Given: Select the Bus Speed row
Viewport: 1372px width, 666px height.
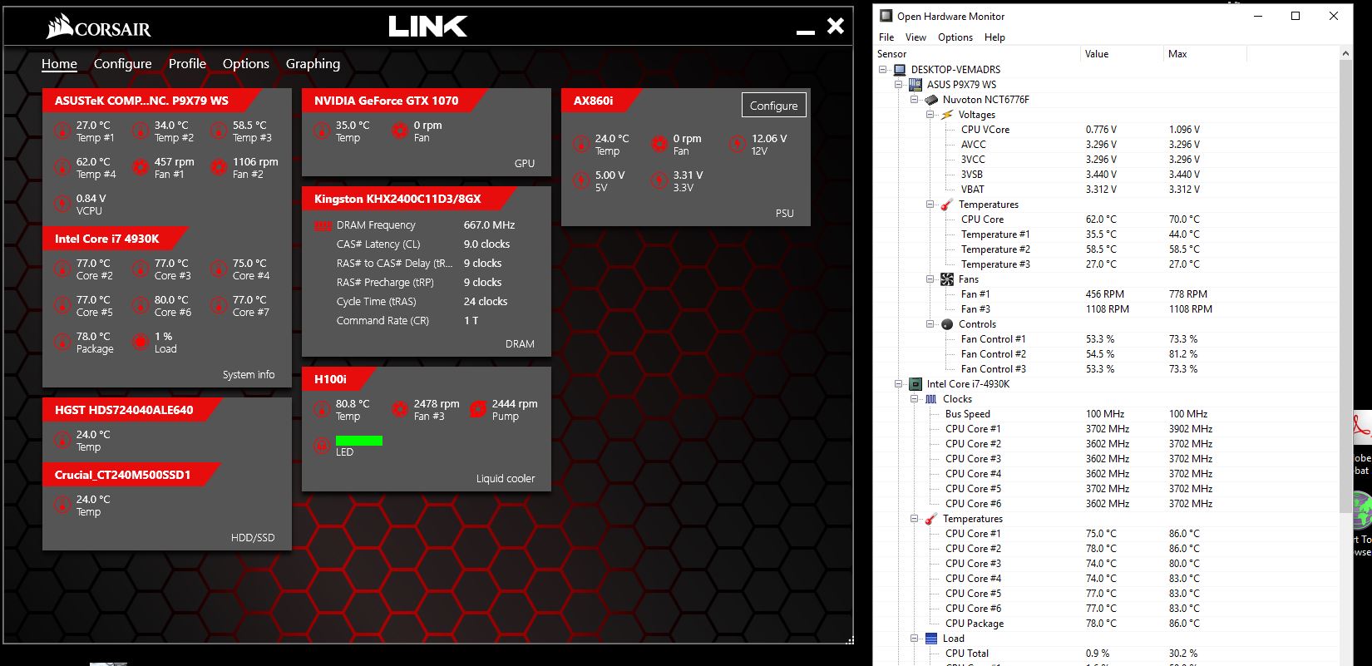Looking at the screenshot, I should coord(1106,414).
